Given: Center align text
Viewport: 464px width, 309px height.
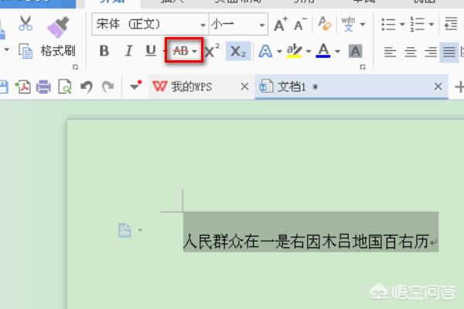Looking at the screenshot, I should coord(411,52).
